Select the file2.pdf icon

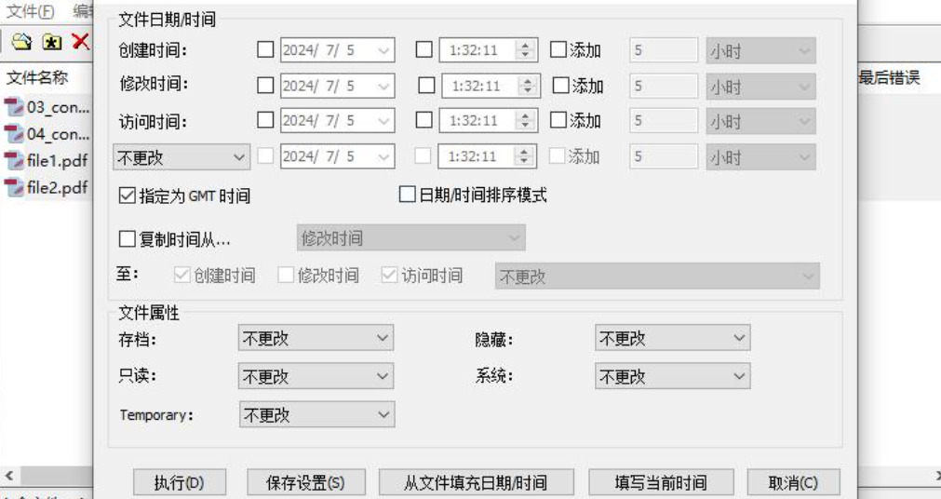pos(14,187)
